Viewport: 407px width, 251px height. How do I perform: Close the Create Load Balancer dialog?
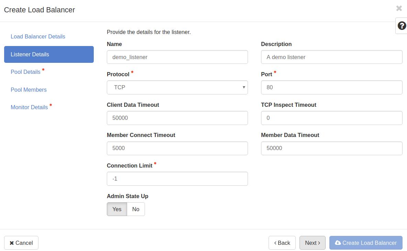coord(399,8)
